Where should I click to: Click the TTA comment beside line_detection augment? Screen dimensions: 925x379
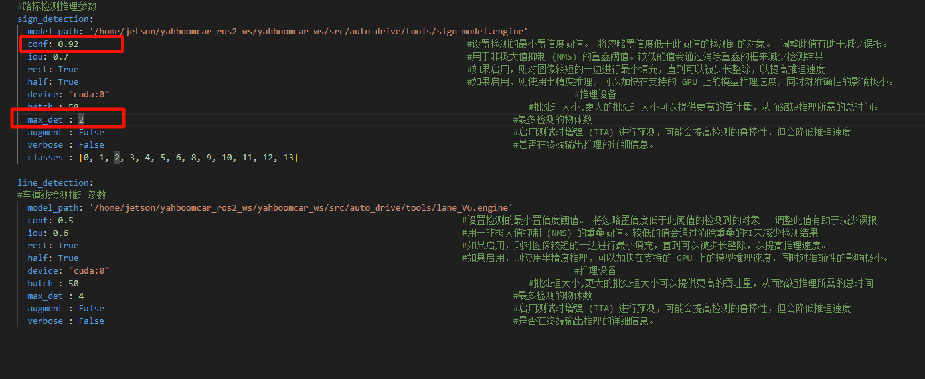click(x=685, y=308)
